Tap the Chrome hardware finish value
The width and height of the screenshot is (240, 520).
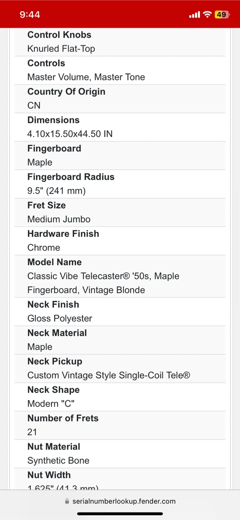pyautogui.click(x=44, y=248)
